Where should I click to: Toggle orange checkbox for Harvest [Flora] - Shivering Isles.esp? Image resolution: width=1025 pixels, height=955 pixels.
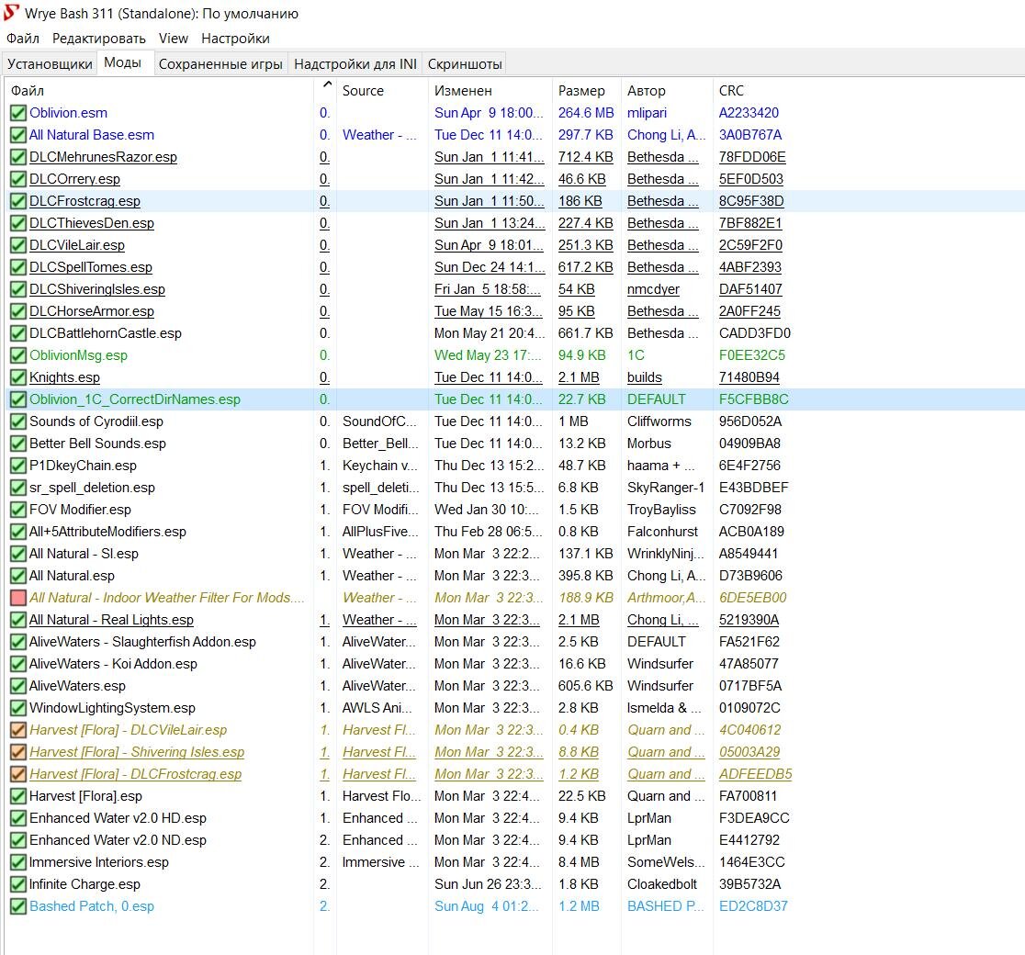click(x=18, y=752)
